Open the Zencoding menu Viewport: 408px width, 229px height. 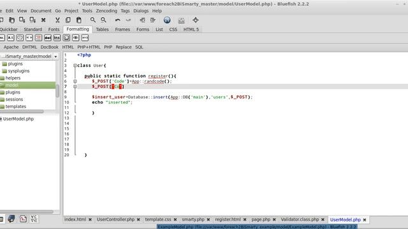pyautogui.click(x=106, y=11)
